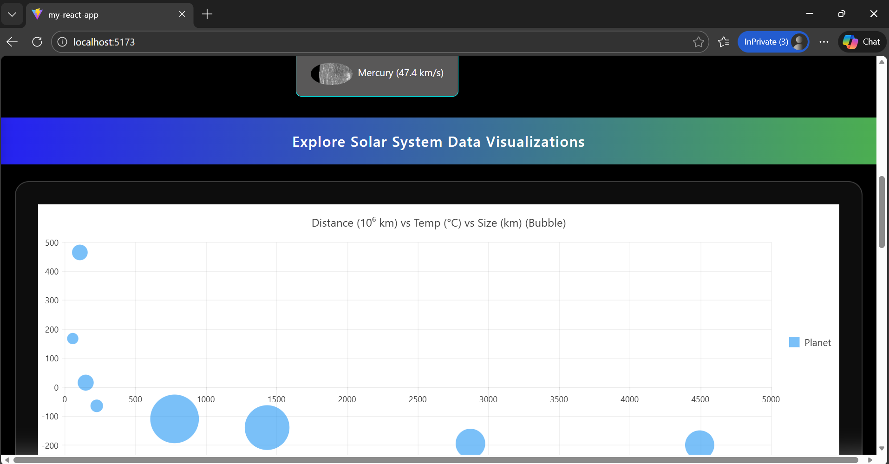Click the 5000 x-axis label

771,399
